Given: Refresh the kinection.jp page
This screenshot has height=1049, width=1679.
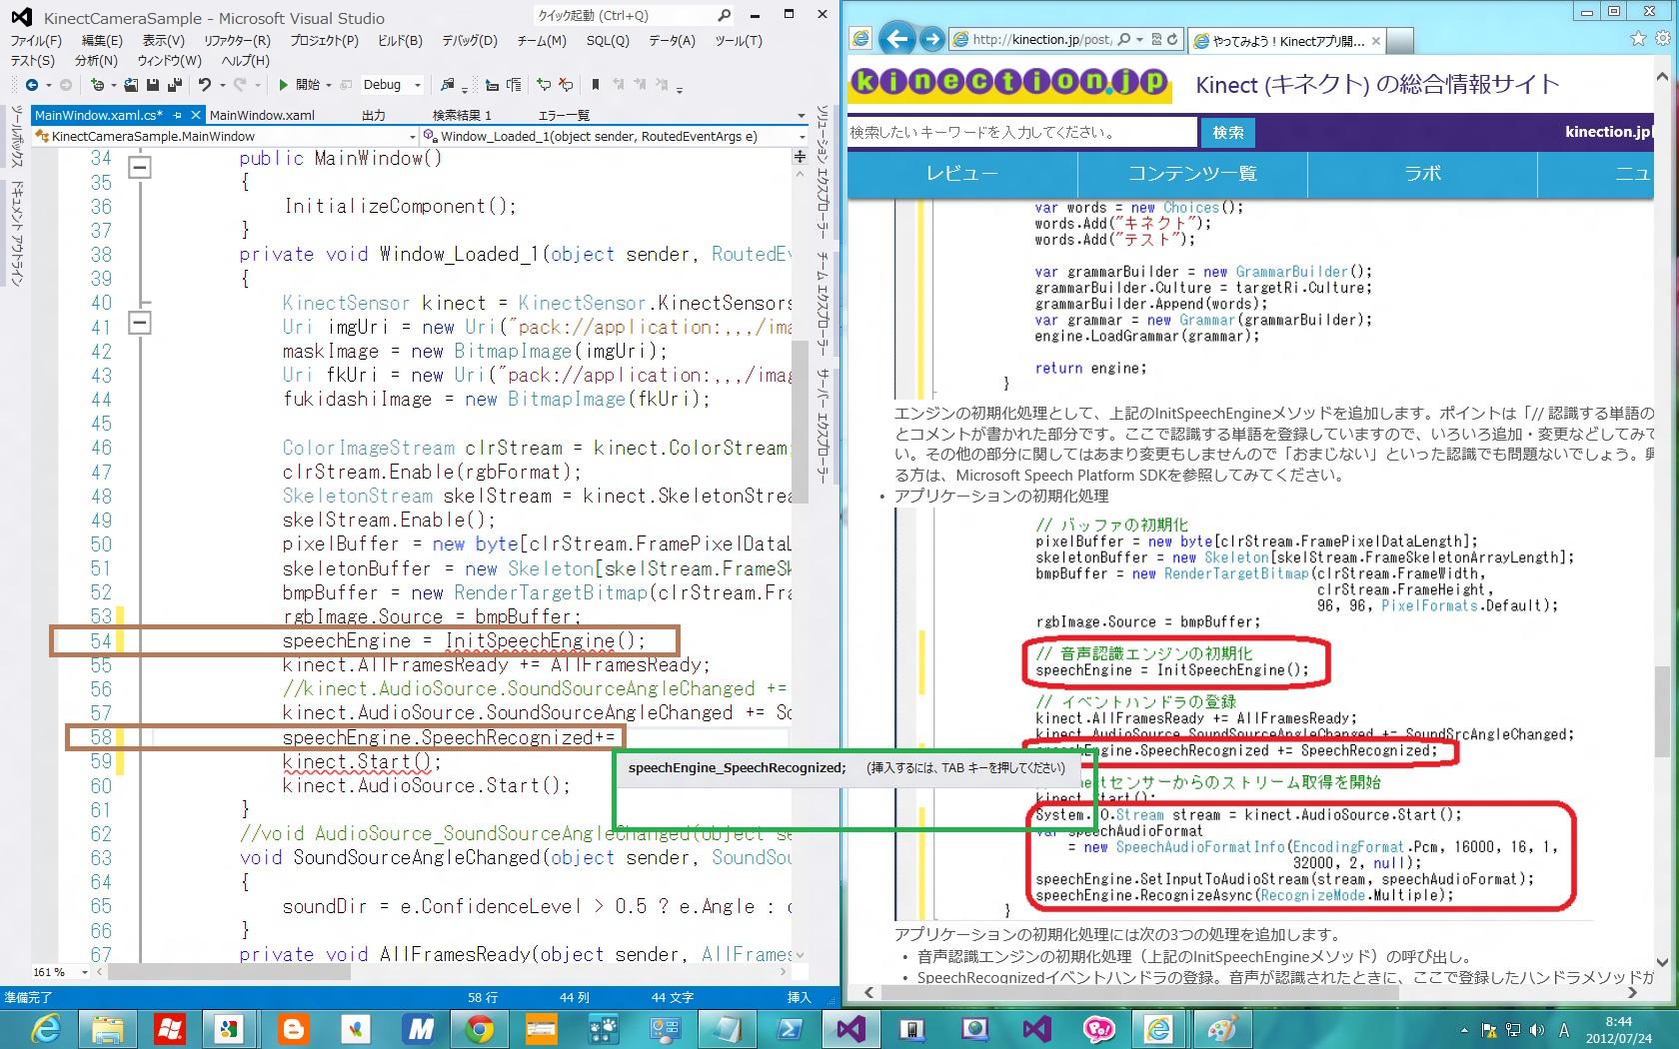Looking at the screenshot, I should pyautogui.click(x=1172, y=39).
